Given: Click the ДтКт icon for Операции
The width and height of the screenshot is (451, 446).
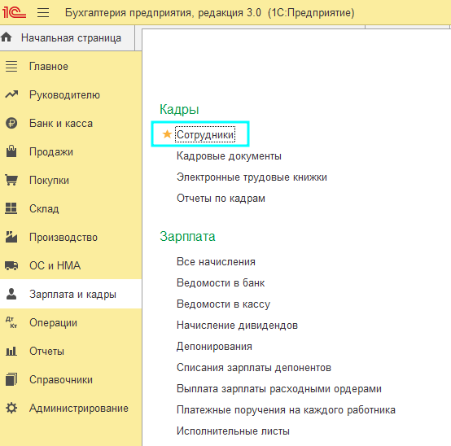Looking at the screenshot, I should (x=11, y=322).
